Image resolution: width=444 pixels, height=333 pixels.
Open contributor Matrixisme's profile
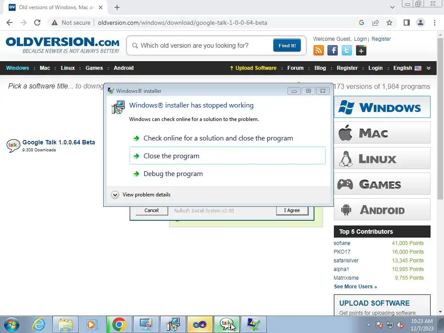pyautogui.click(x=346, y=278)
